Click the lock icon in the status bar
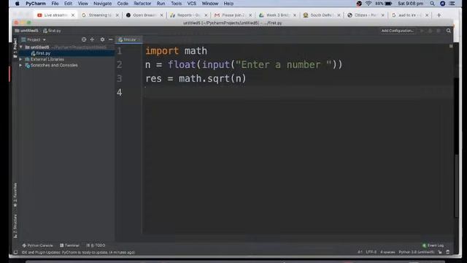The width and height of the screenshot is (467, 263). tap(440, 252)
